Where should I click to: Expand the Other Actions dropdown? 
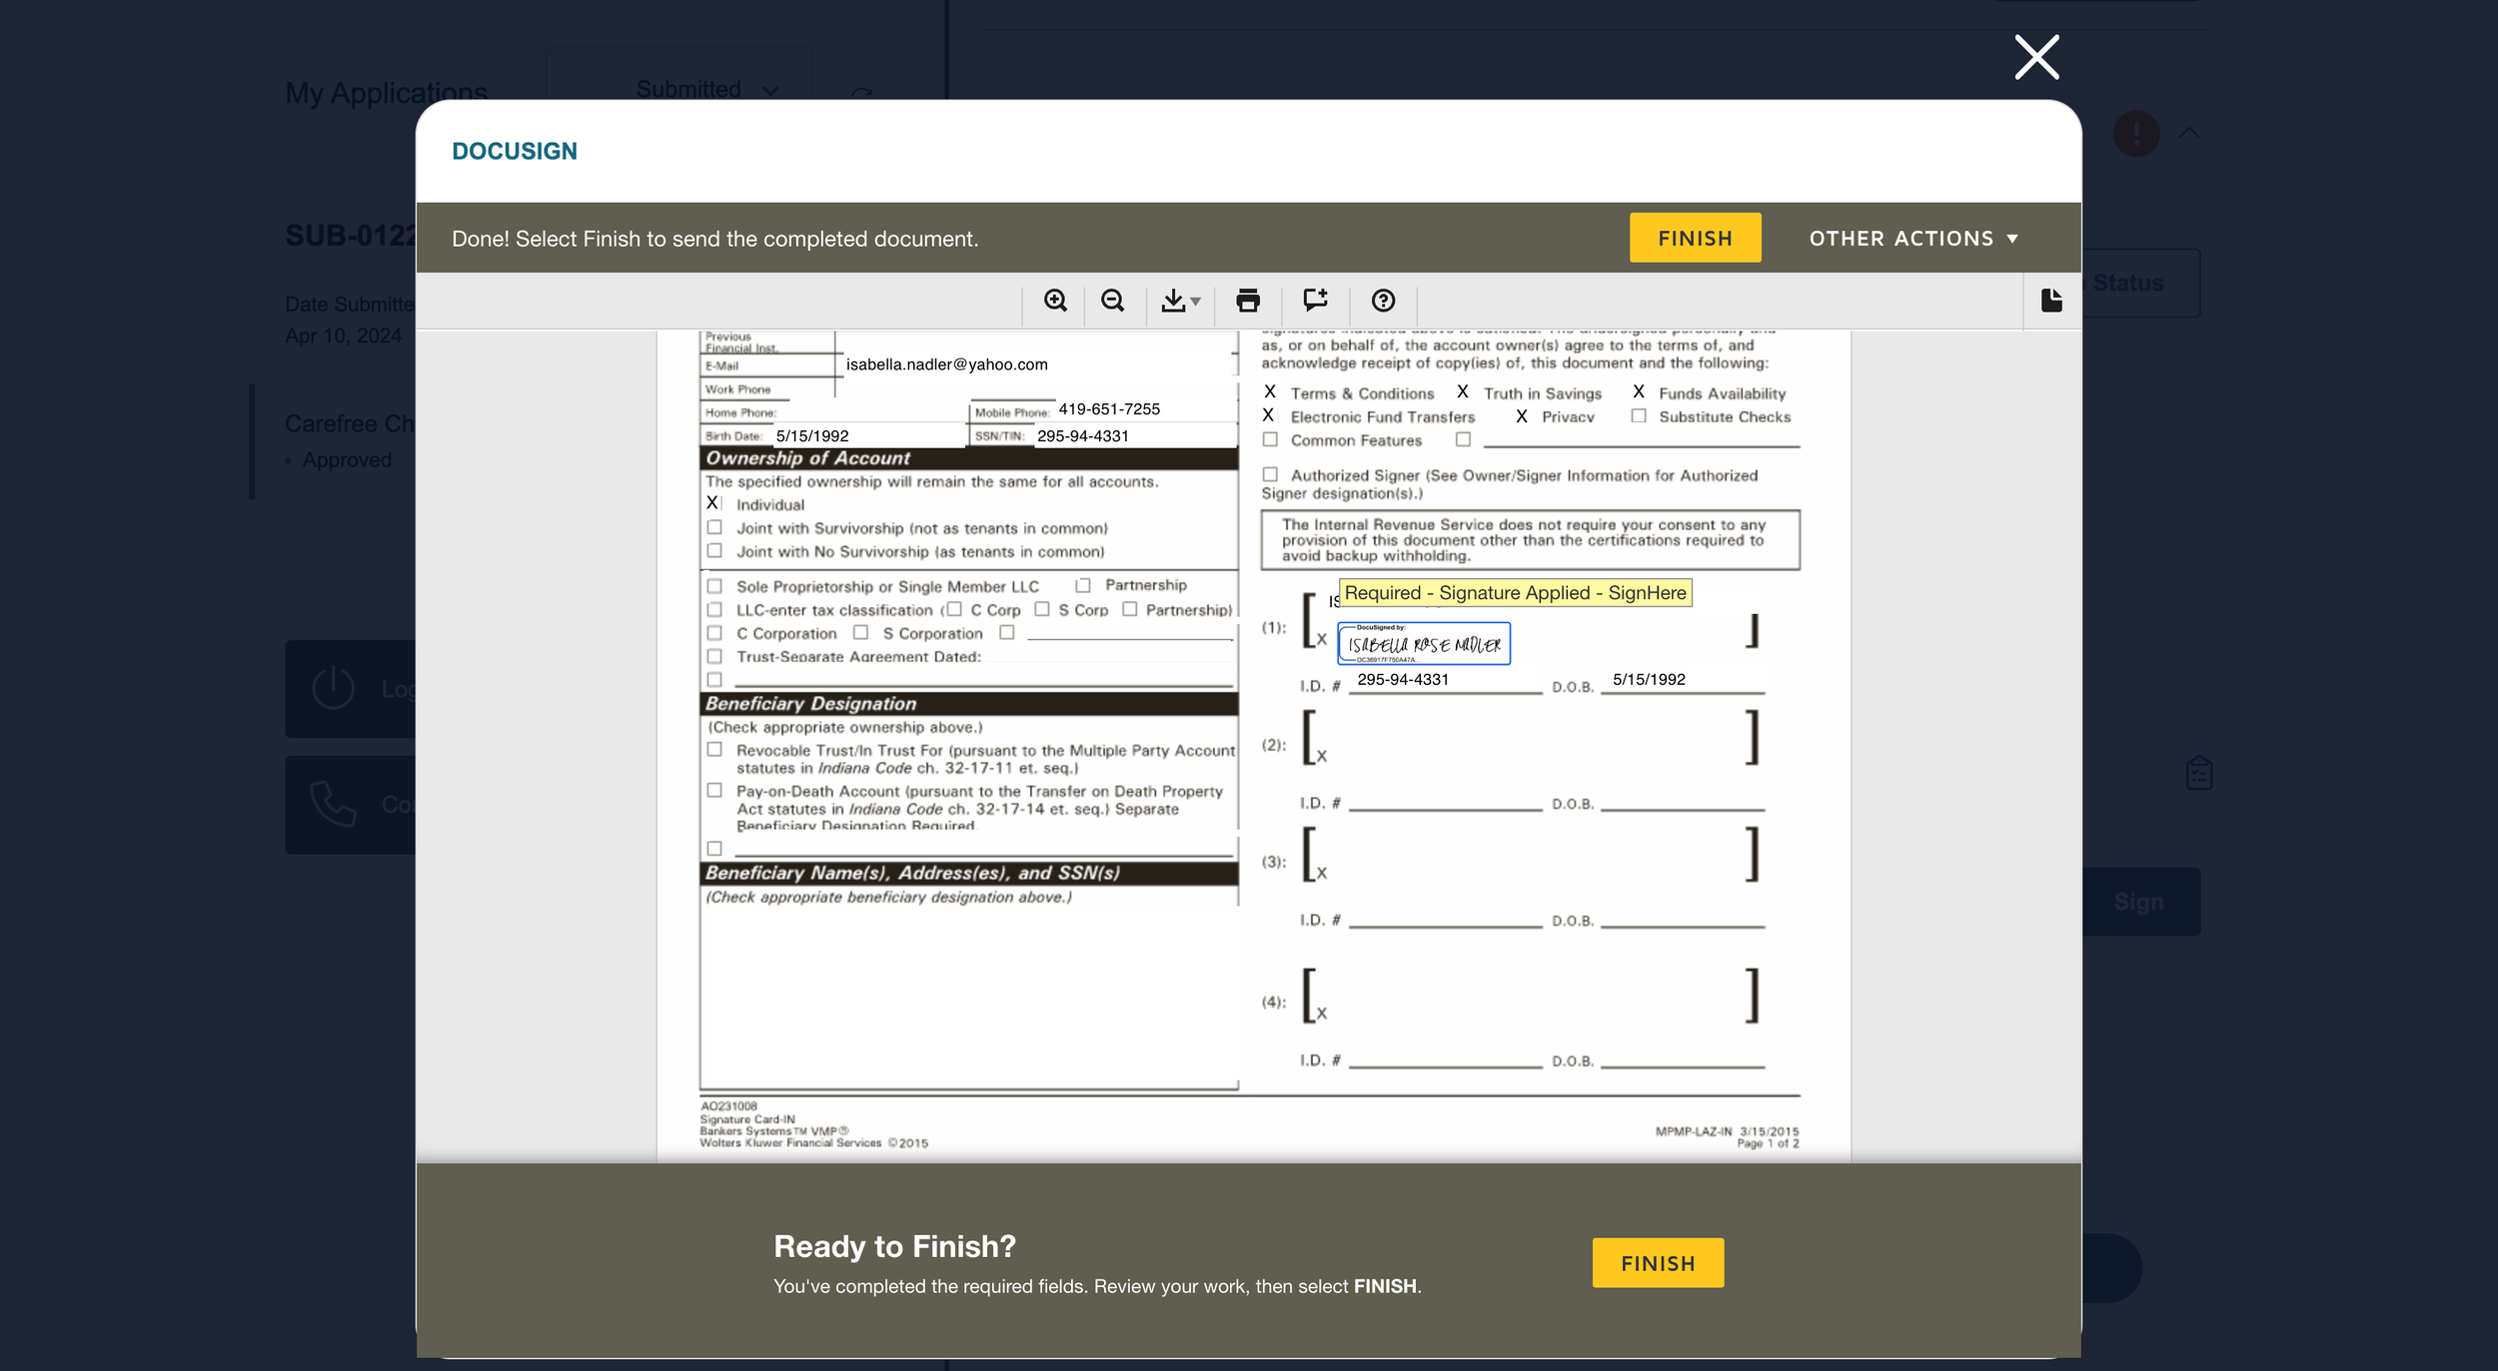pyautogui.click(x=1913, y=239)
